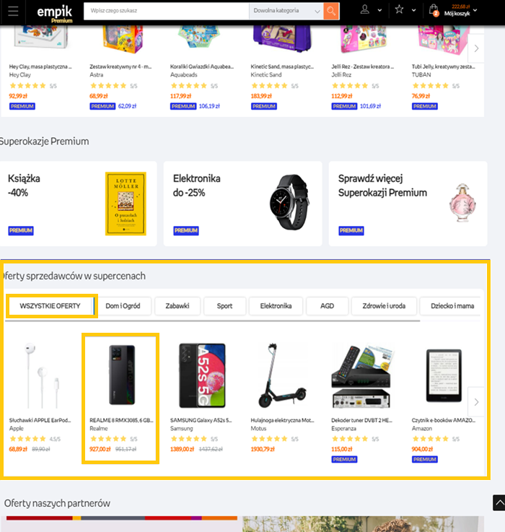Open the shopping cart bag icon
This screenshot has width=505, height=532.
[x=434, y=10]
